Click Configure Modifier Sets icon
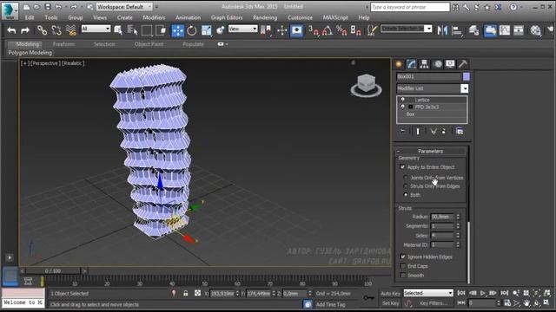 (460, 131)
